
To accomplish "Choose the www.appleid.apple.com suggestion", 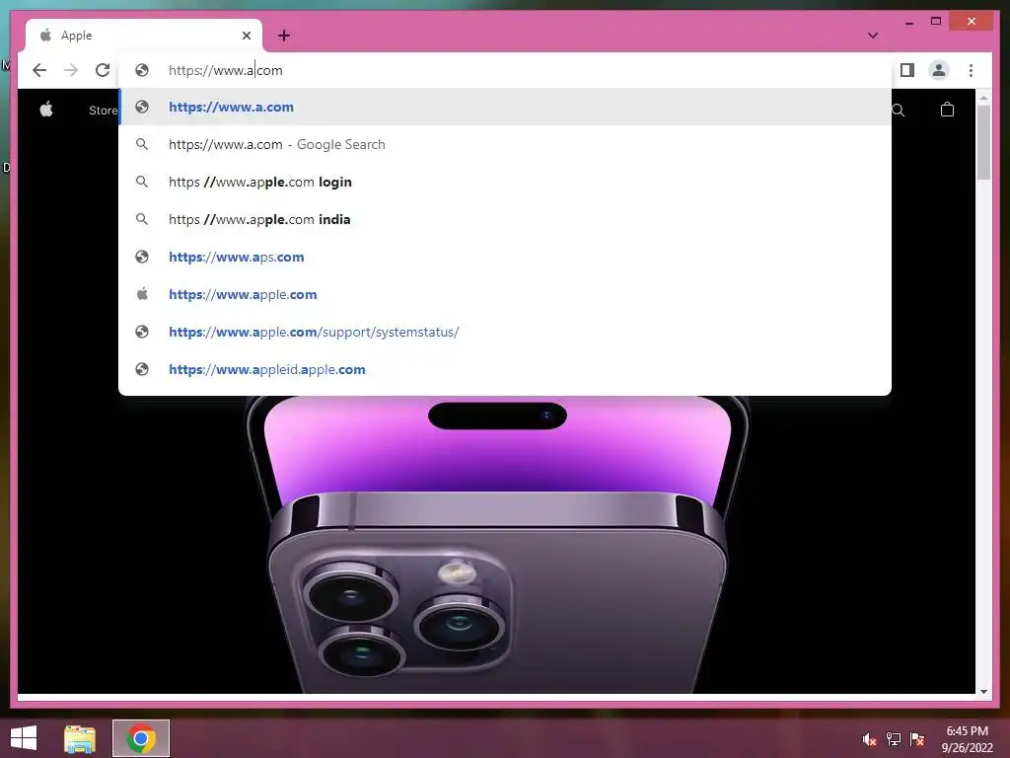I will [x=505, y=369].
